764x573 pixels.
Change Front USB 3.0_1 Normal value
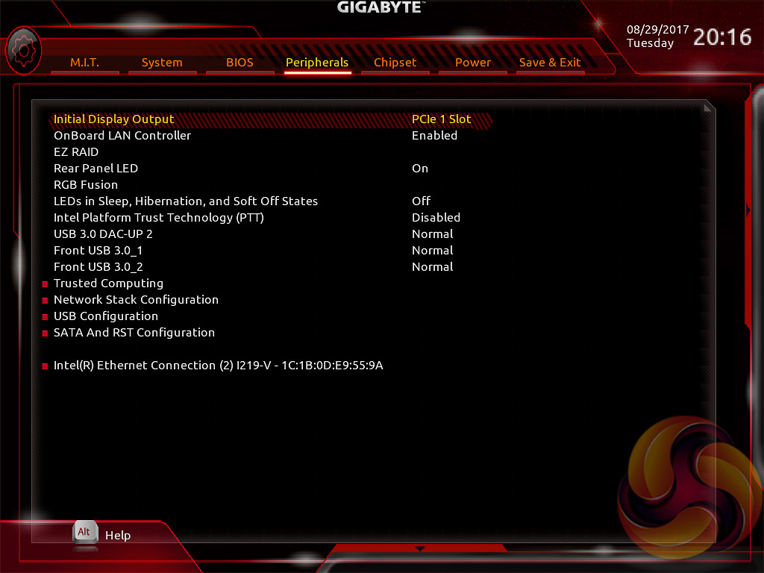coord(433,251)
